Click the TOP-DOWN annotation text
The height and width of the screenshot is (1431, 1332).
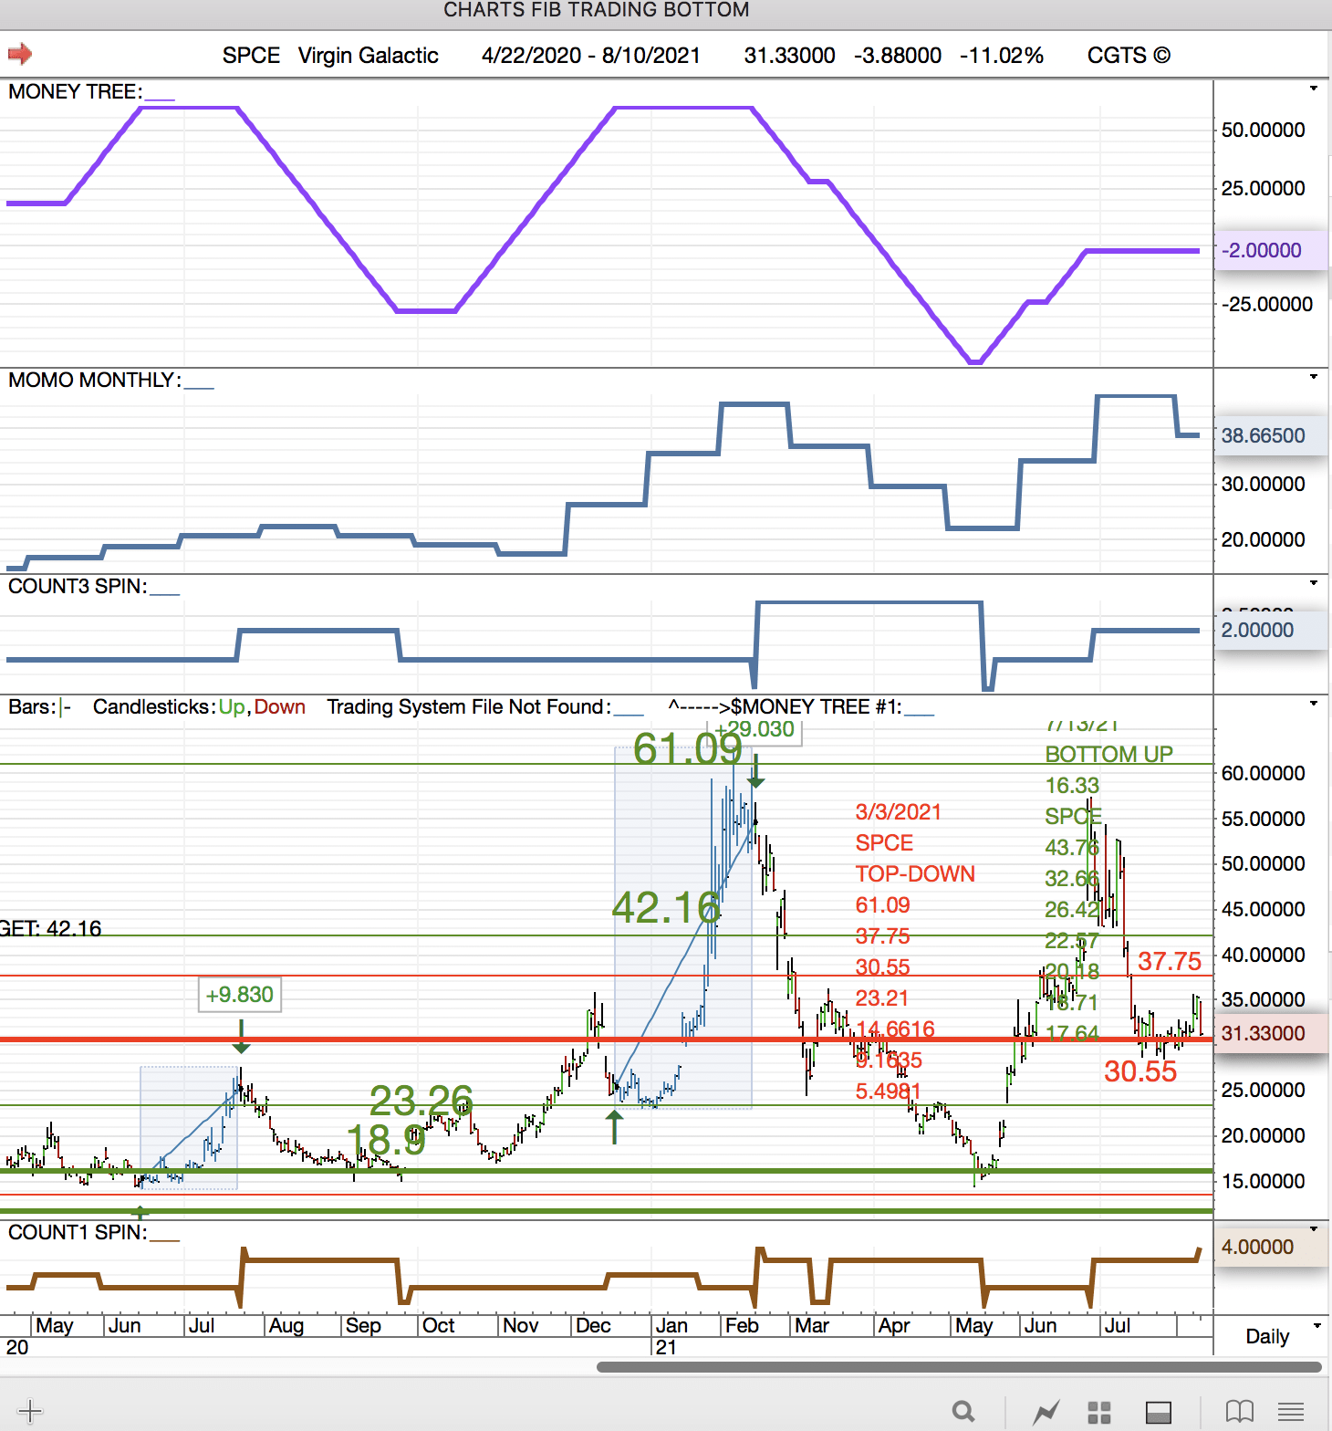tap(915, 873)
